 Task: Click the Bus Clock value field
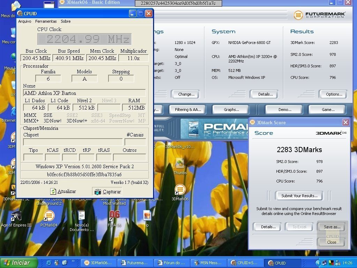tap(36, 58)
